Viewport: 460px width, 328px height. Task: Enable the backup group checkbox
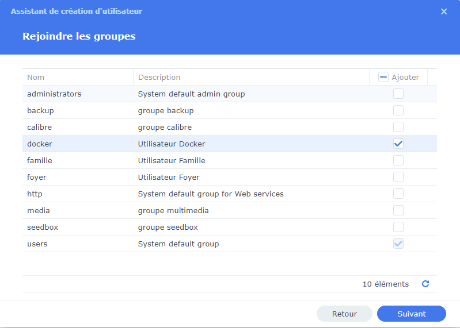click(x=398, y=110)
